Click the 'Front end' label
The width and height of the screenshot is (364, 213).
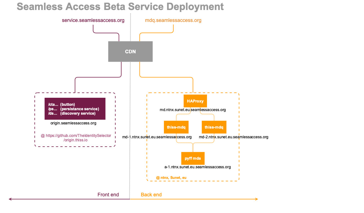[108, 195]
